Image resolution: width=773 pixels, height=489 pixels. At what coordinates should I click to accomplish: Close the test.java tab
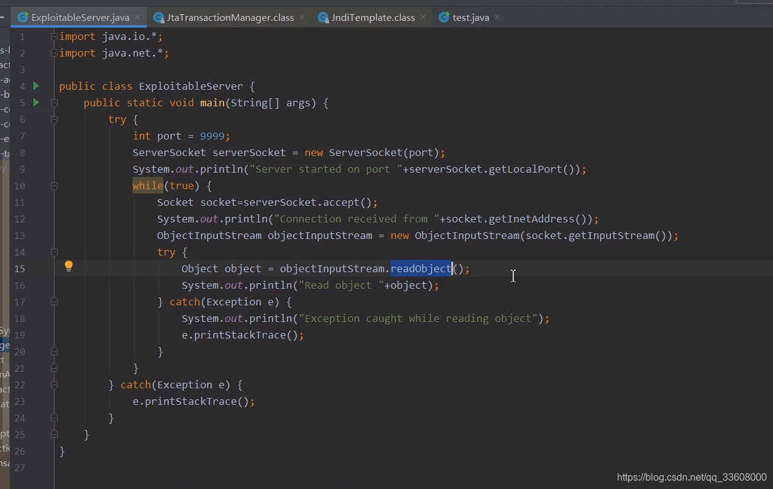coord(497,17)
